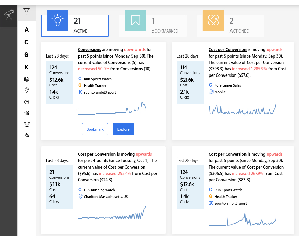
Task: Select the clock time filter icon
Action: 27,102
